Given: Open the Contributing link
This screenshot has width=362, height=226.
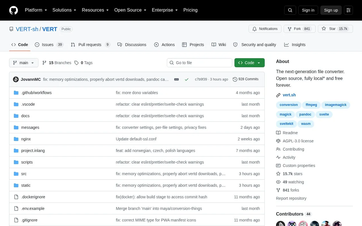Looking at the screenshot, I should pos(293,149).
